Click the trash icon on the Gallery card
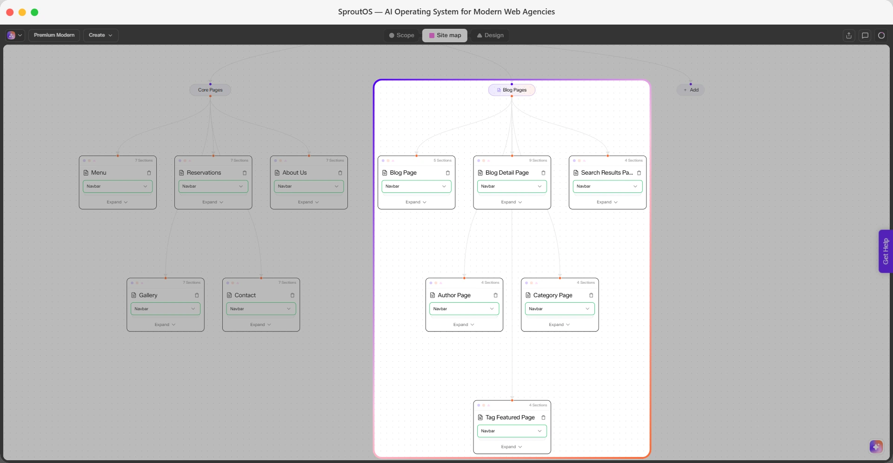This screenshot has height=463, width=893. (x=197, y=295)
